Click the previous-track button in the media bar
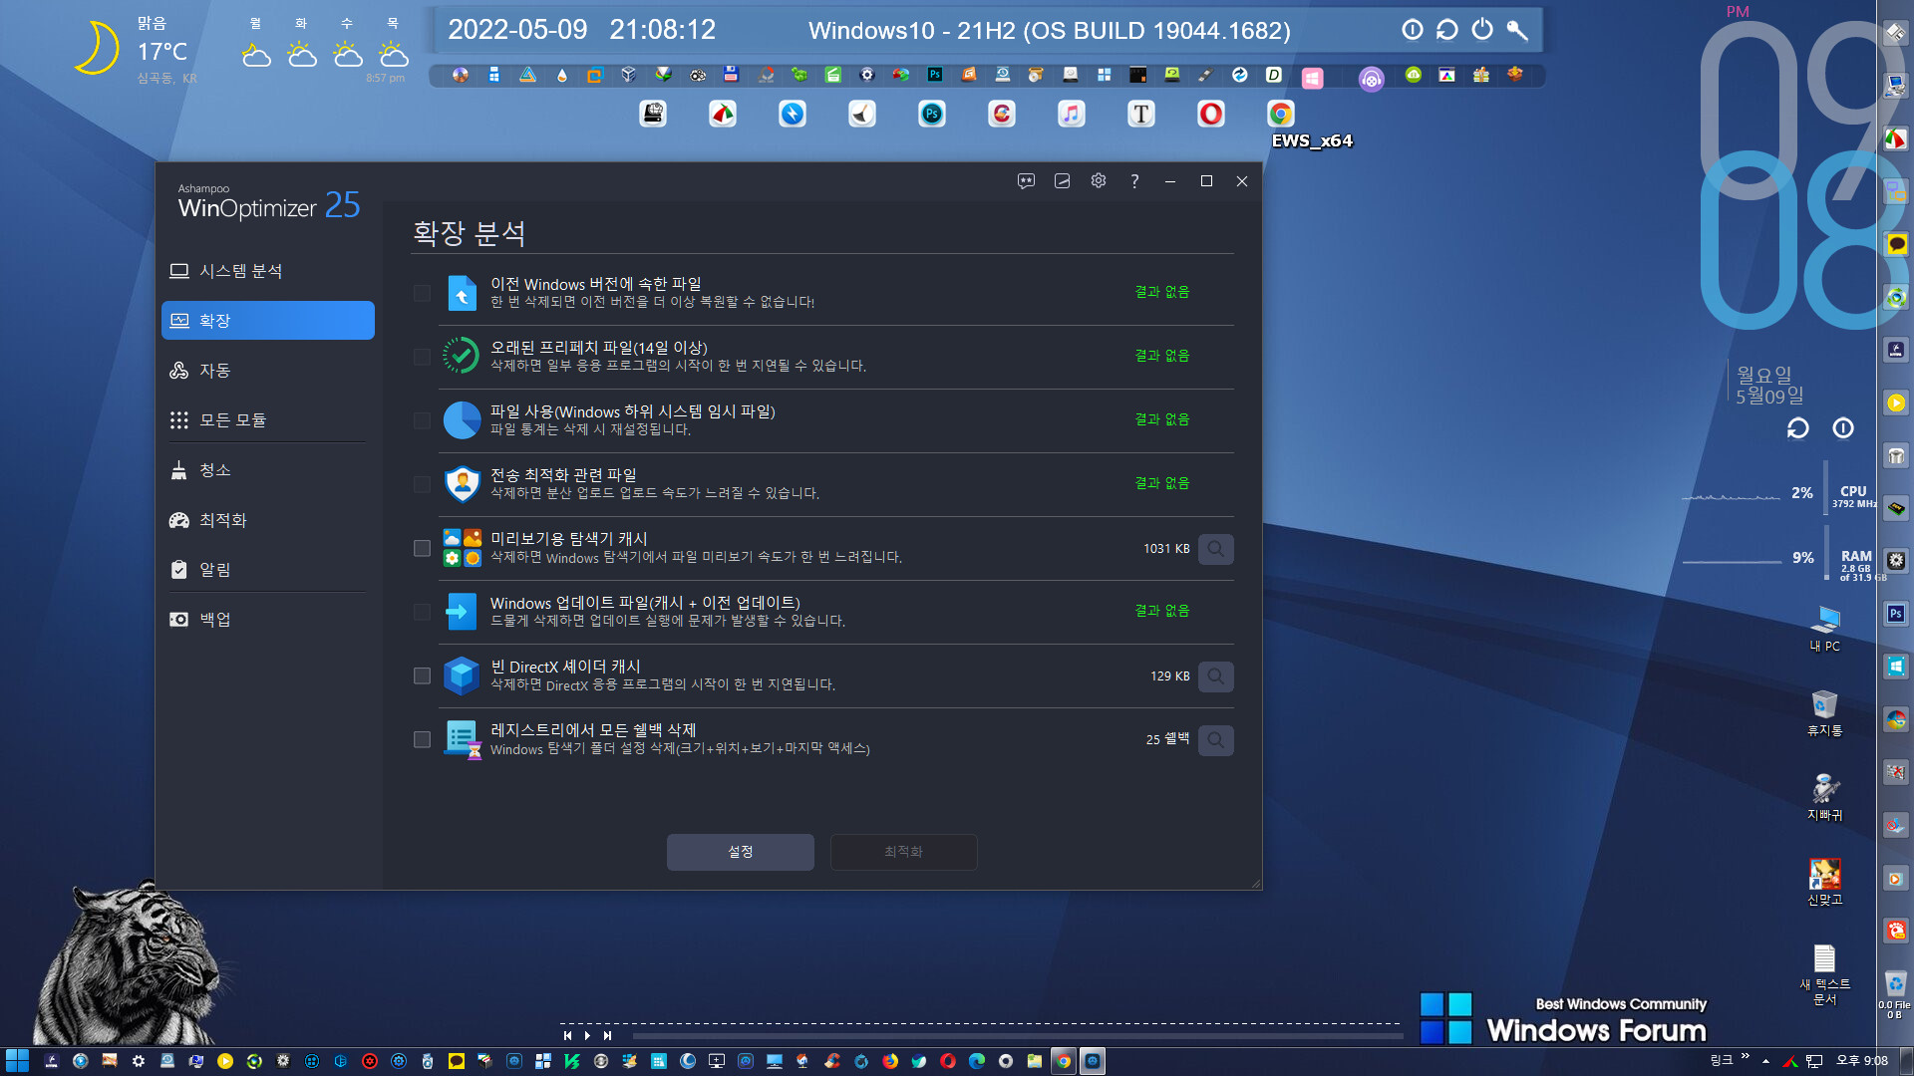 click(x=568, y=1036)
